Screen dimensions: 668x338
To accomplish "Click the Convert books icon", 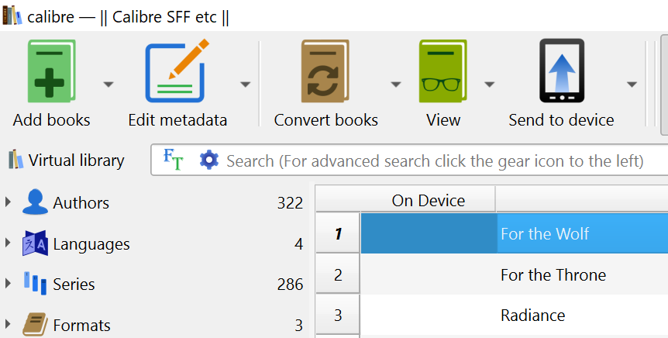I will tap(325, 71).
